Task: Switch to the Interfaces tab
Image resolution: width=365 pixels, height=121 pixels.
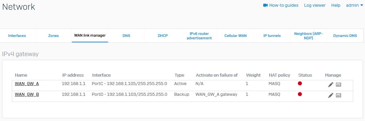Action: pyautogui.click(x=17, y=36)
